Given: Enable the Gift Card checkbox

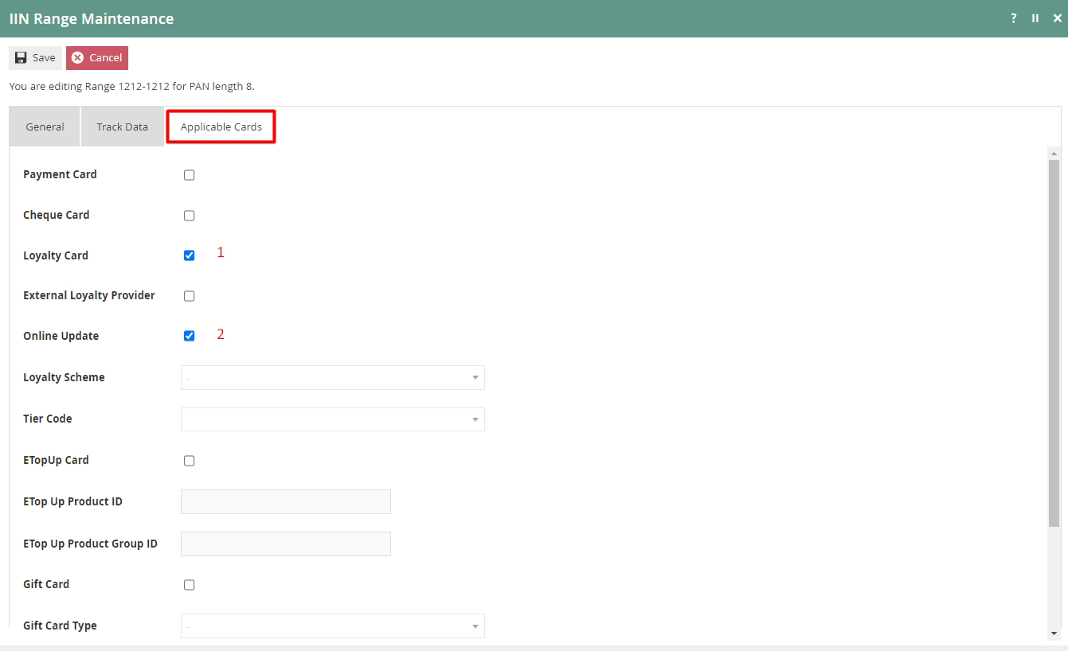Looking at the screenshot, I should (189, 584).
